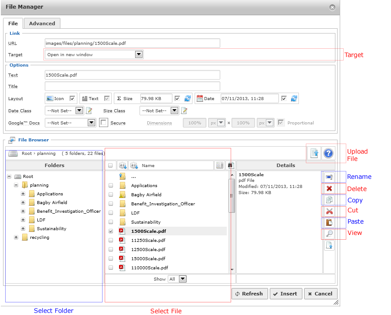Select Sustainability folder in the tree
This screenshot has width=391, height=315.
(x=52, y=228)
